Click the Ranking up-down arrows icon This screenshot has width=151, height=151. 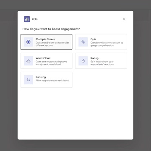click(29, 80)
